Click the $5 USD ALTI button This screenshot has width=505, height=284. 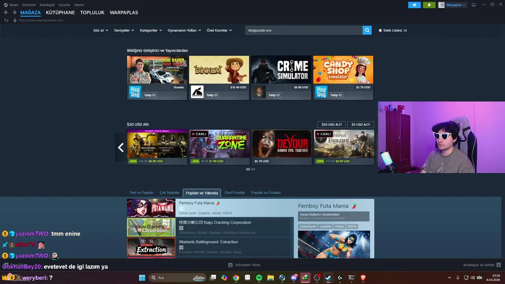pos(361,125)
